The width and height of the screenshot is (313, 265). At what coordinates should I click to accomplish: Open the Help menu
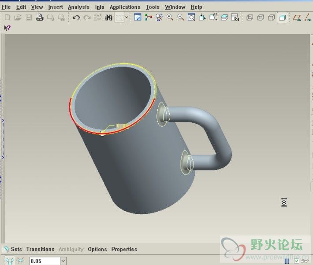(x=196, y=7)
